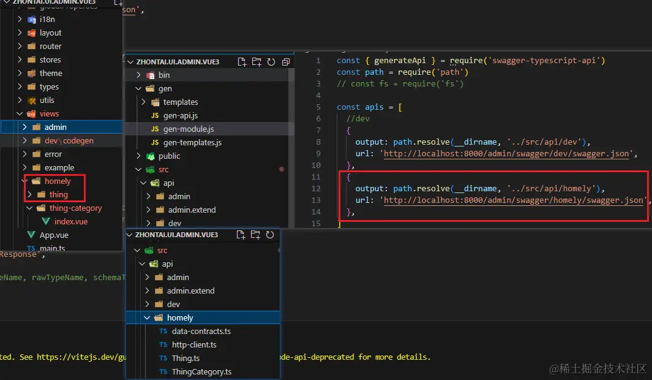Image resolution: width=652 pixels, height=380 pixels.
Task: Collapse all folders in the bin/gen explorer header
Action: tap(286, 62)
